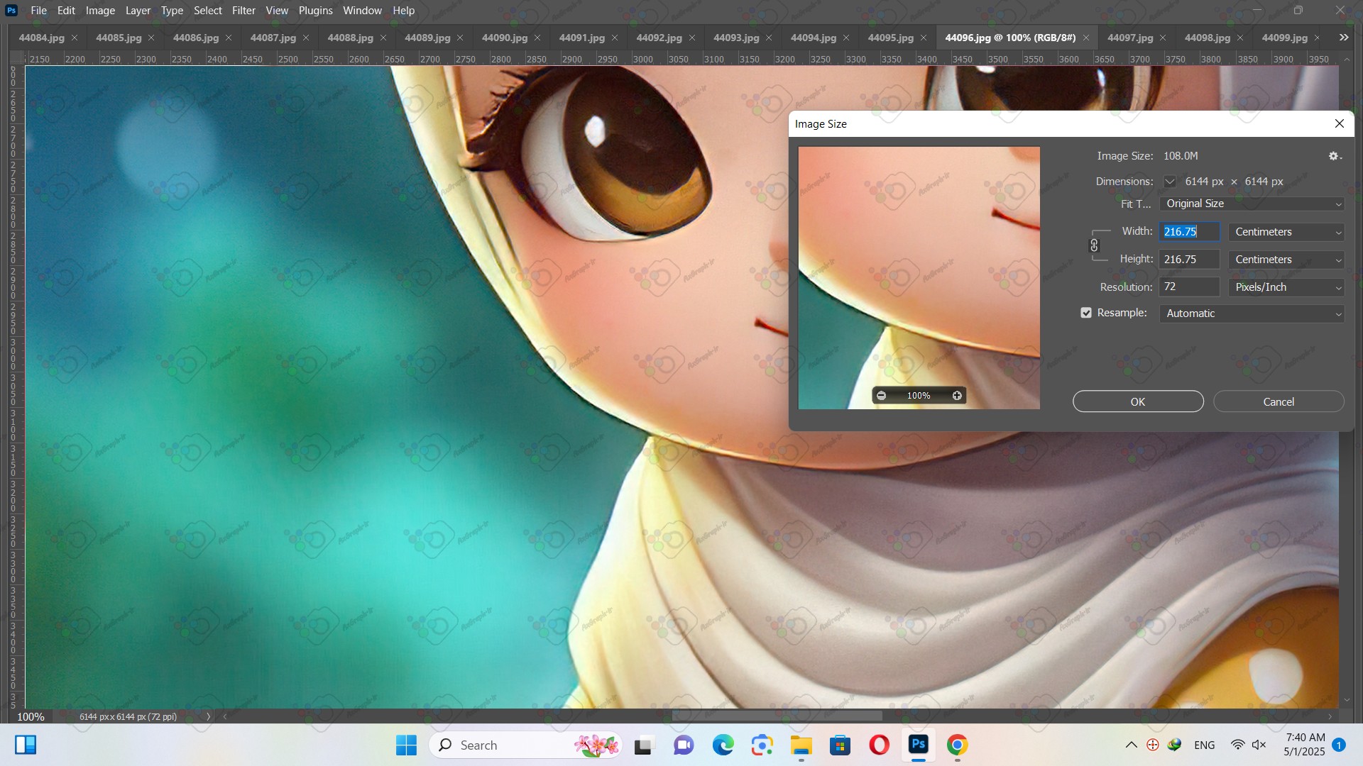Click the Photoshop logo icon in menu bar
Screen dimensions: 1363x766
[x=11, y=11]
